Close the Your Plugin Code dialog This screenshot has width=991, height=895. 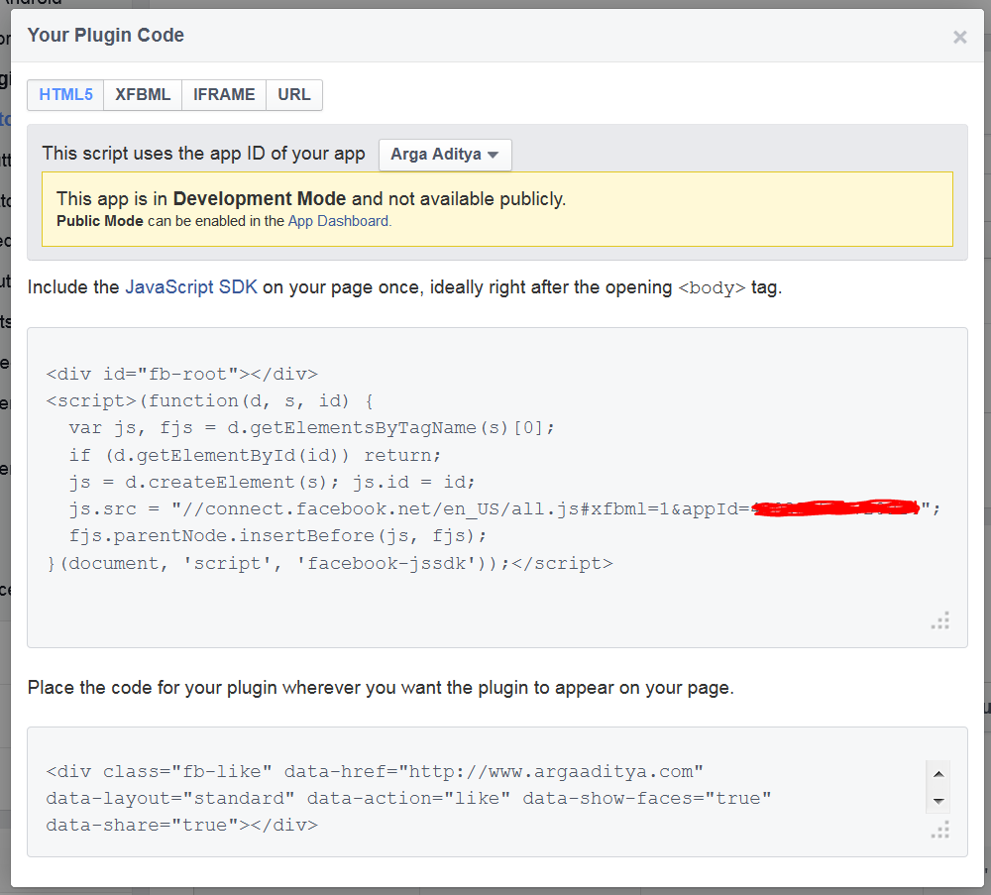pyautogui.click(x=959, y=38)
